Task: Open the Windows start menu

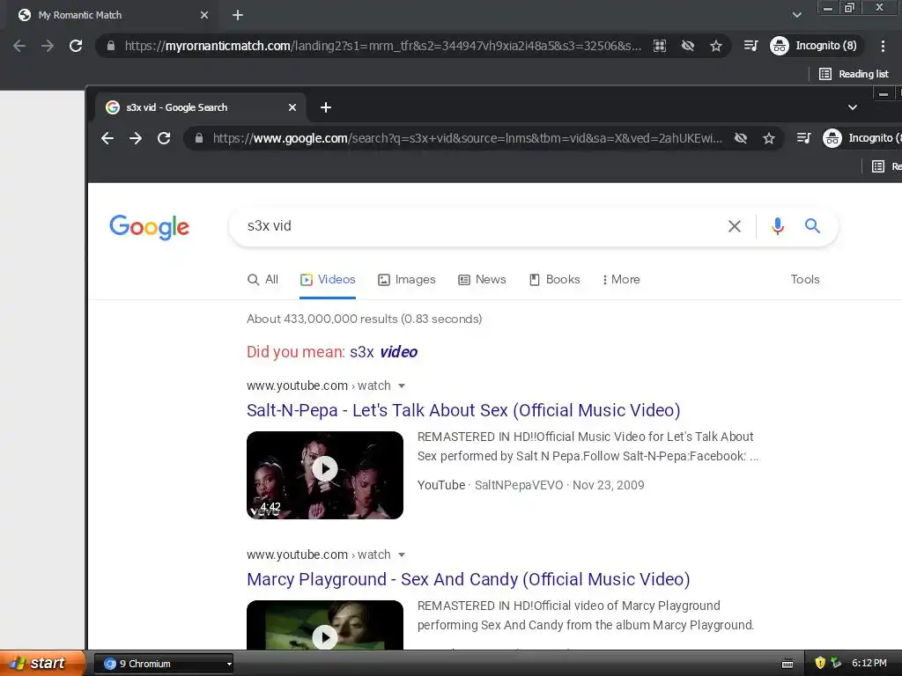Action: coord(41,664)
